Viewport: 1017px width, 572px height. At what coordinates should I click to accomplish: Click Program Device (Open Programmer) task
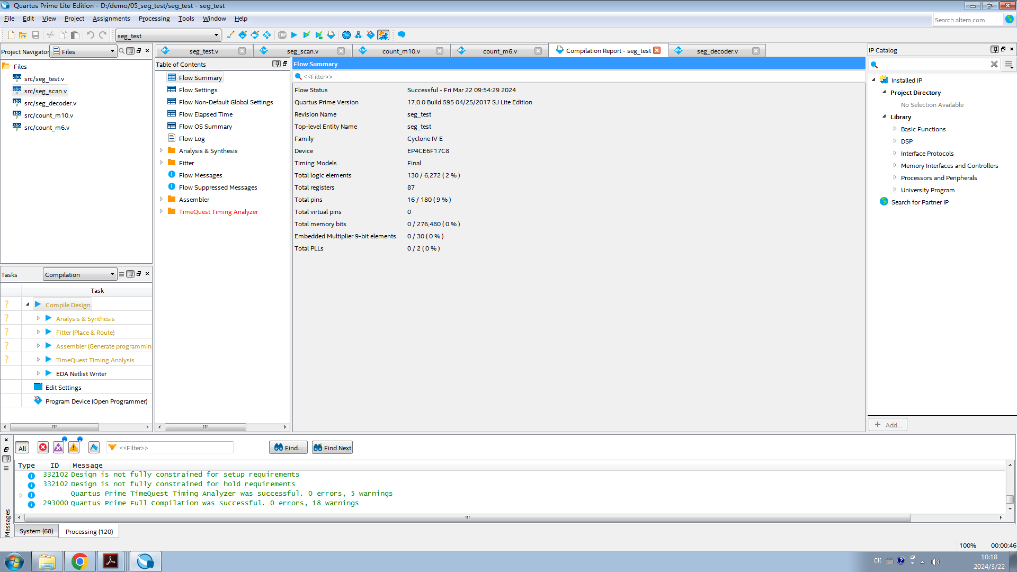(x=96, y=401)
